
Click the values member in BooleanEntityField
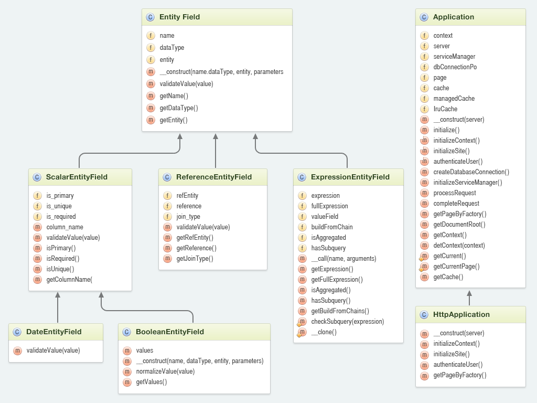pos(145,351)
